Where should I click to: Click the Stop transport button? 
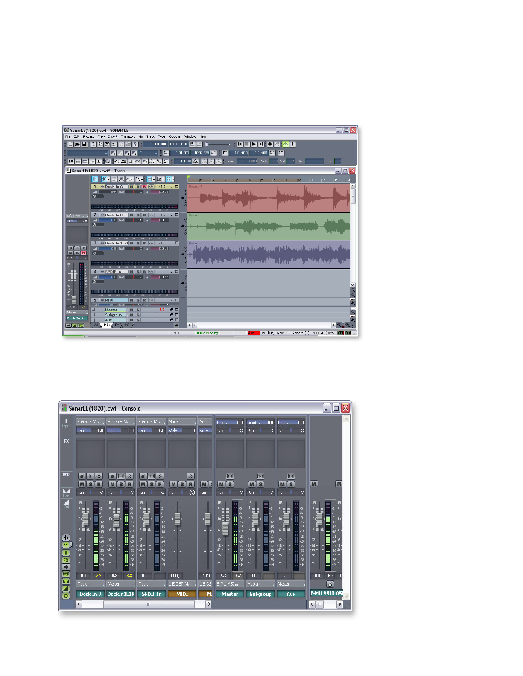click(x=247, y=145)
